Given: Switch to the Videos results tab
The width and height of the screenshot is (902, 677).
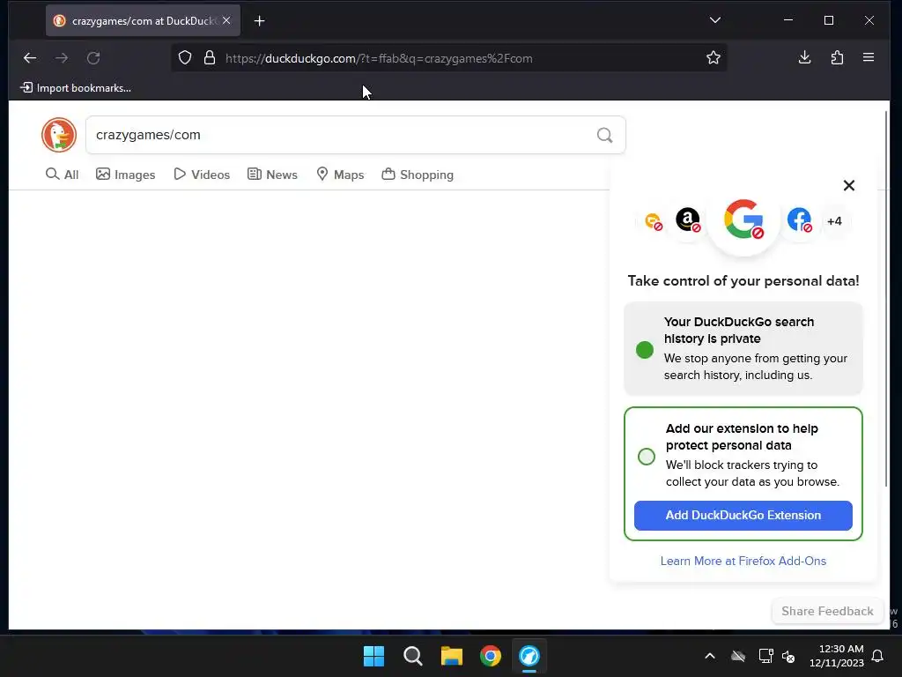Looking at the screenshot, I should (202, 175).
